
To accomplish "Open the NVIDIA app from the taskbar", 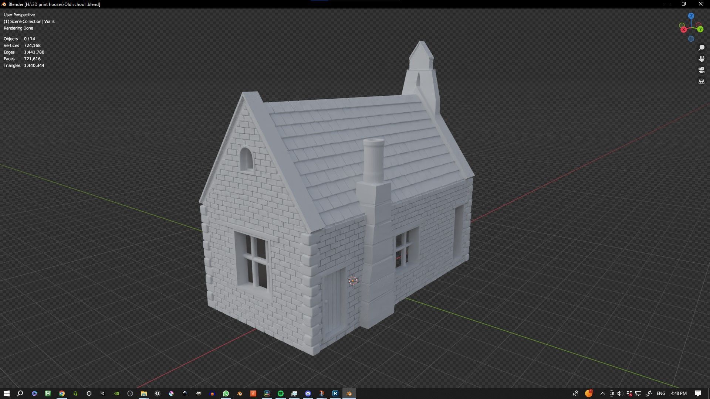I will coord(116,393).
